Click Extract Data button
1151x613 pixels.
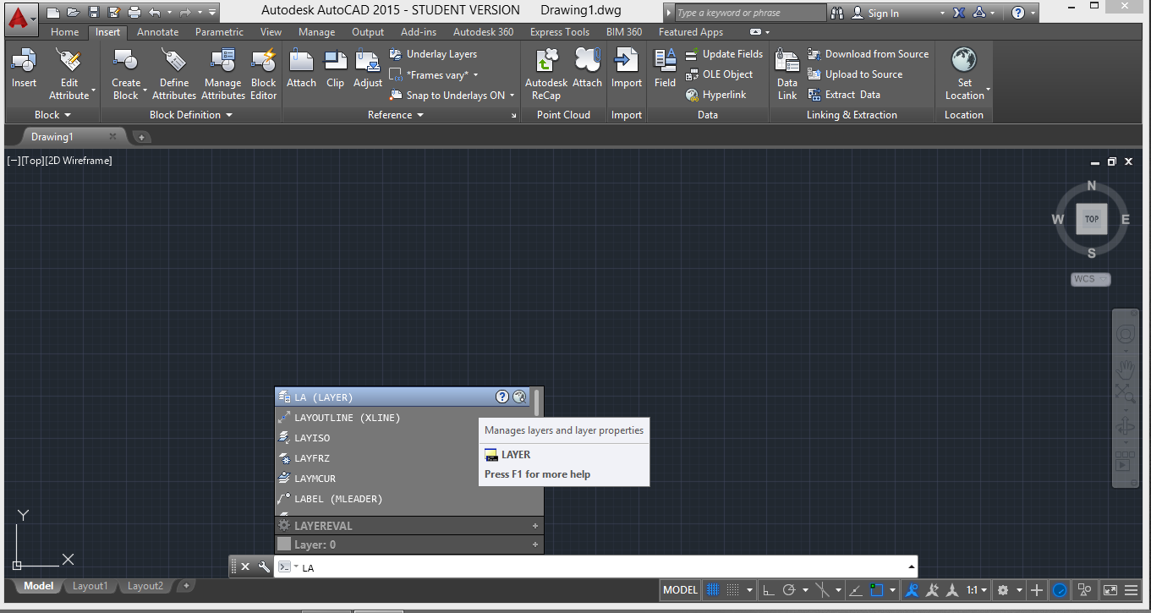844,95
